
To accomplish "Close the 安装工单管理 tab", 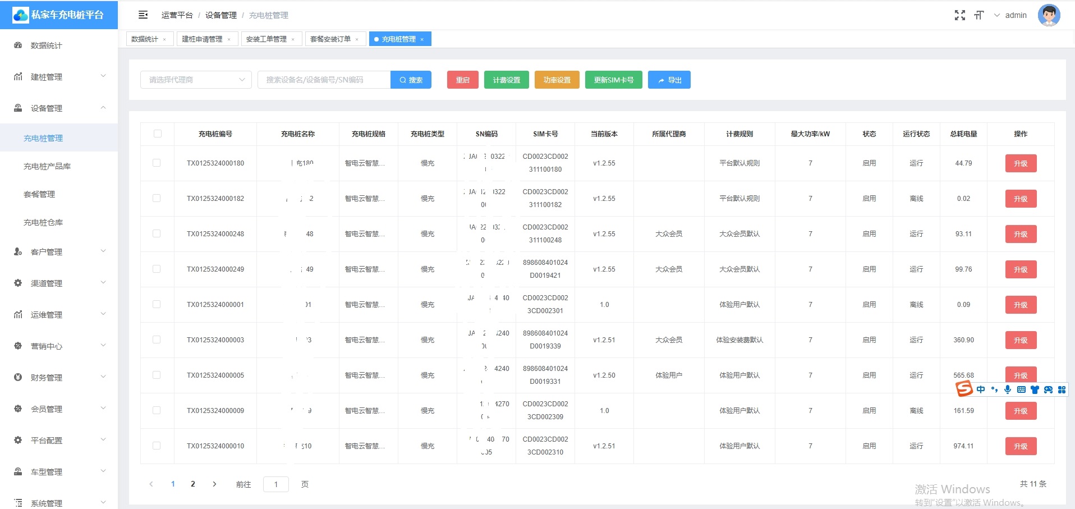I will click(293, 39).
